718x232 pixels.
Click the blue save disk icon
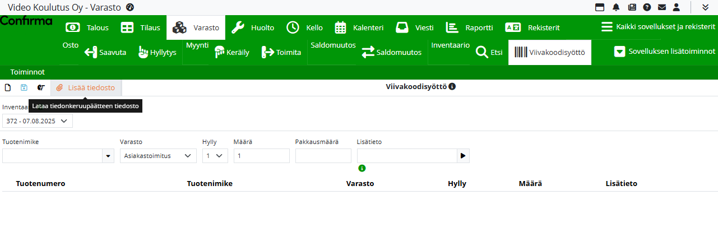(24, 87)
